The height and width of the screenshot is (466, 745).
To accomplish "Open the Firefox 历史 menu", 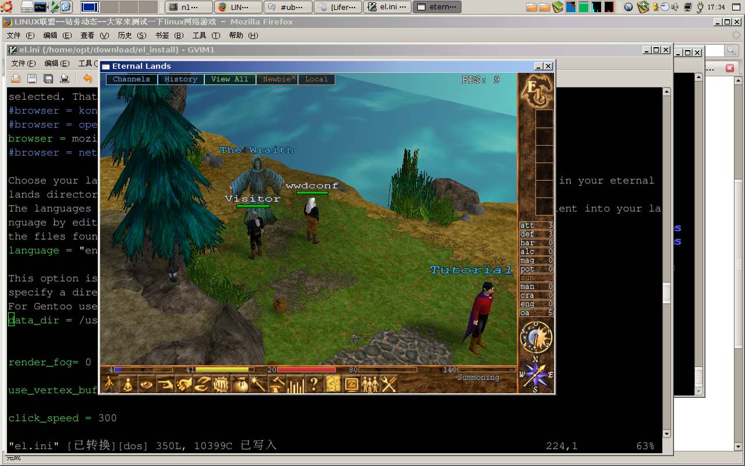I will click(132, 36).
